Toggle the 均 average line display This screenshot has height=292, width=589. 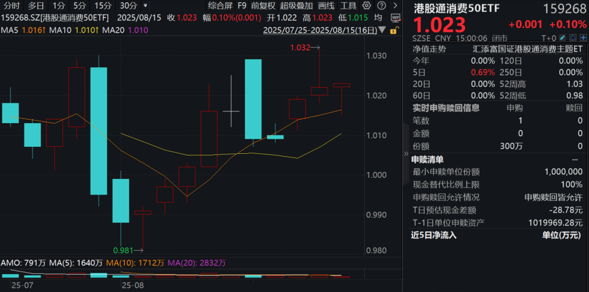point(378,17)
